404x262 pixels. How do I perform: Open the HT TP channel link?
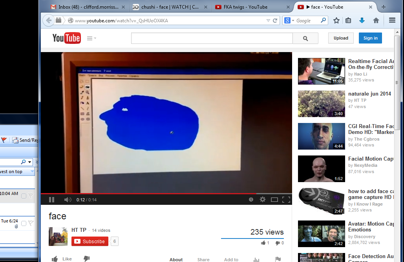click(79, 230)
